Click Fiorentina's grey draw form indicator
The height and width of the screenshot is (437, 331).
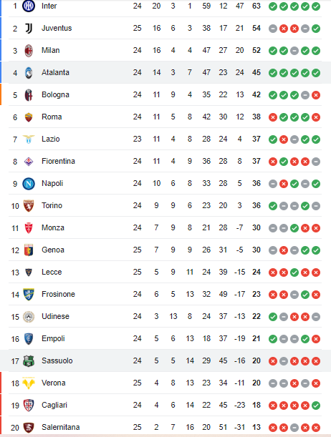pyautogui.click(x=316, y=162)
